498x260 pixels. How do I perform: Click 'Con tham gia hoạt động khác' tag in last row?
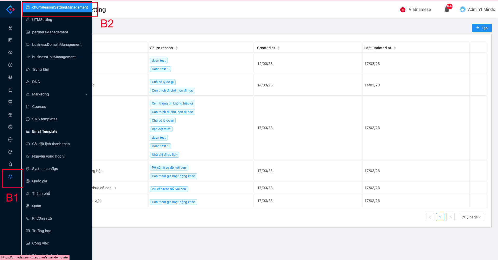(173, 202)
